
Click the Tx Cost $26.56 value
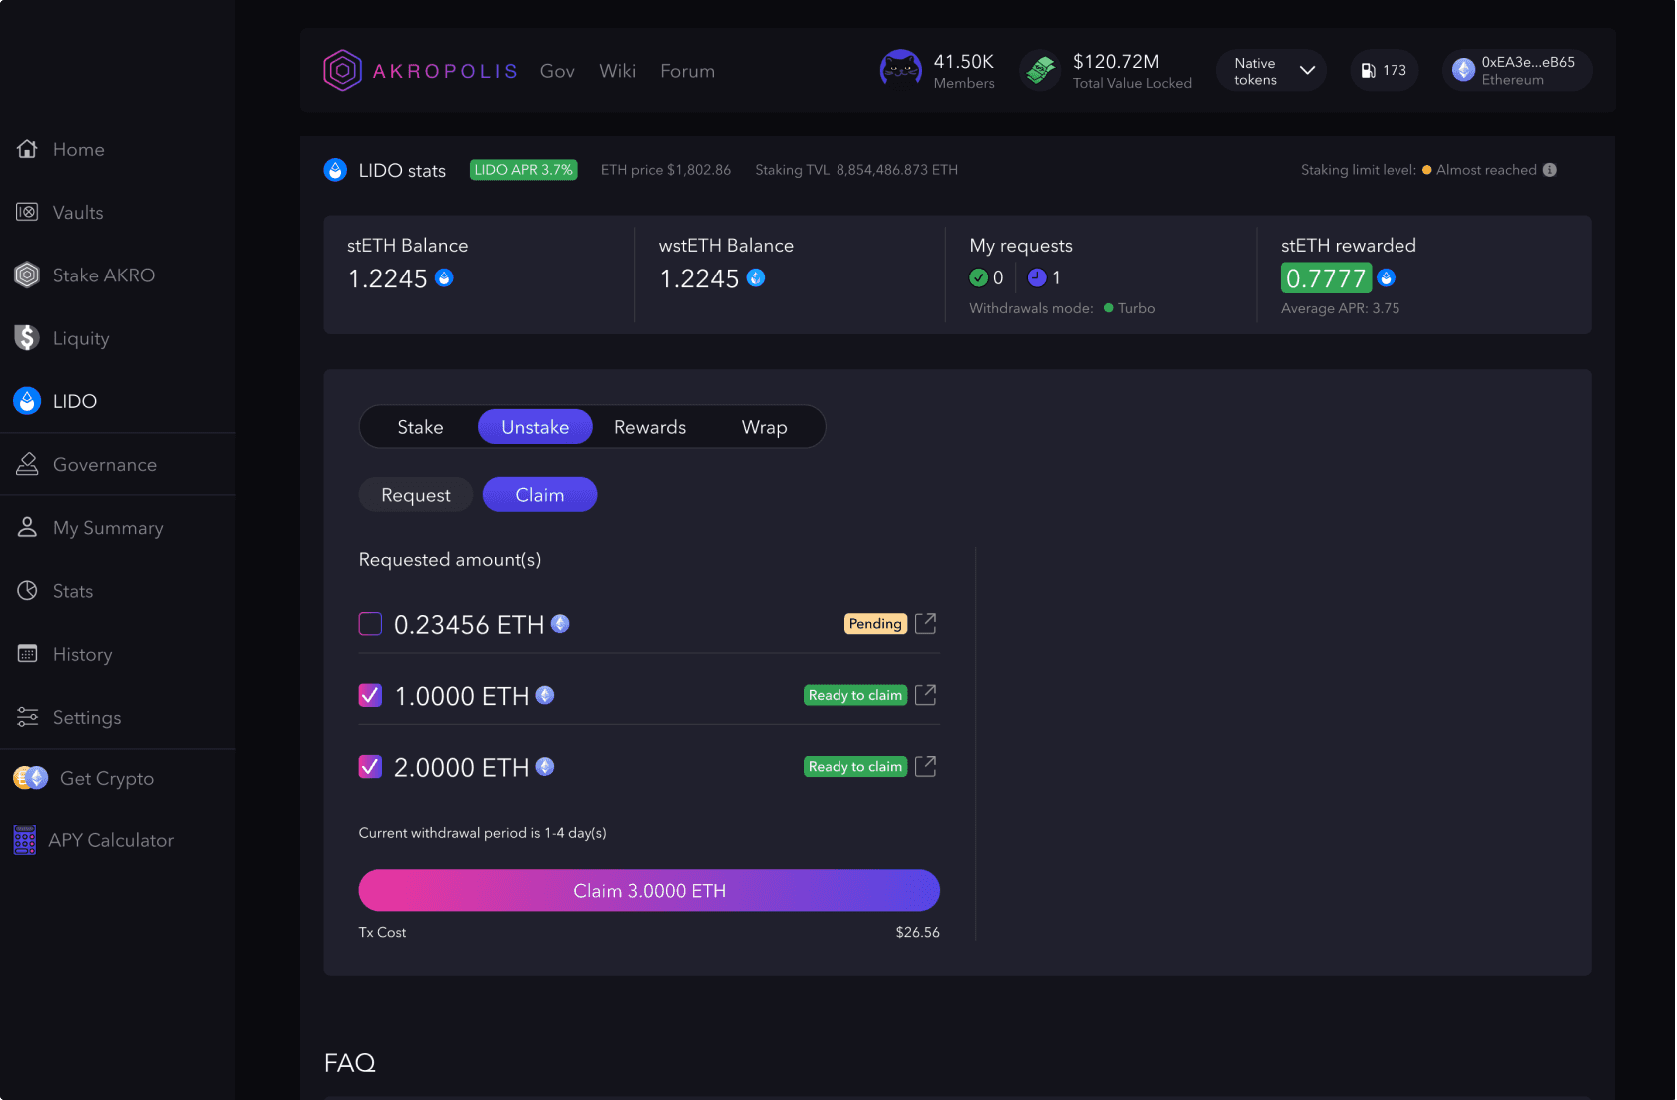(x=917, y=932)
